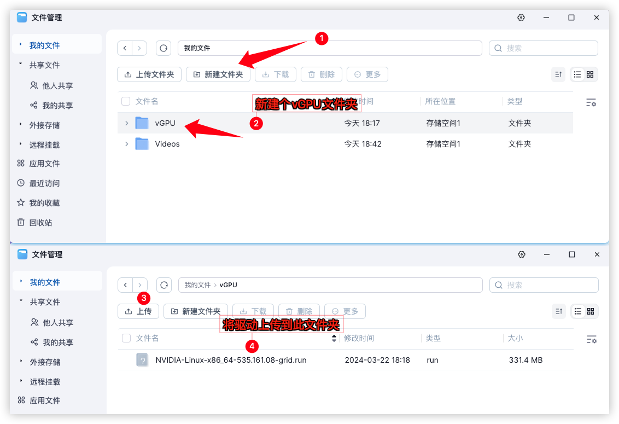Click 修改时间 column header in bottom window
The height and width of the screenshot is (424, 619).
pos(359,338)
